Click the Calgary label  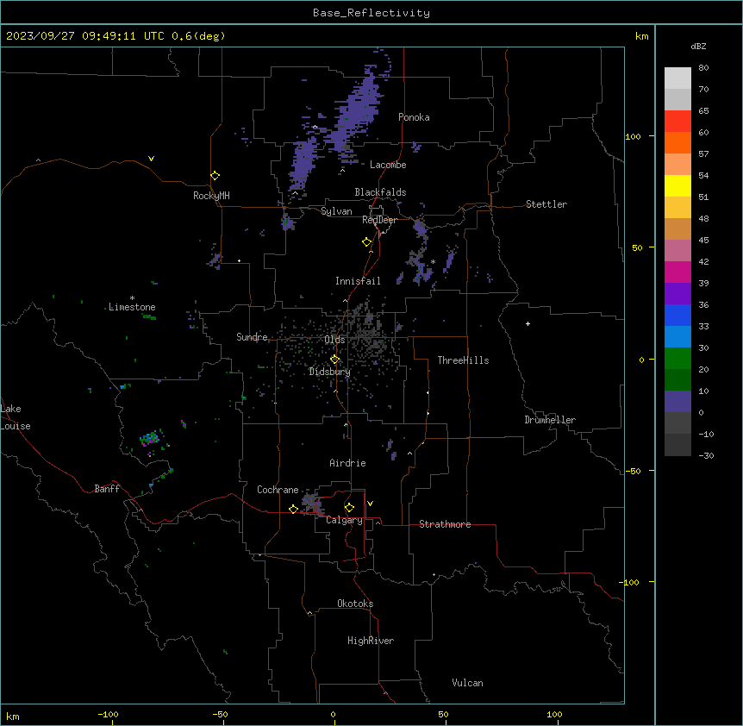tap(344, 520)
